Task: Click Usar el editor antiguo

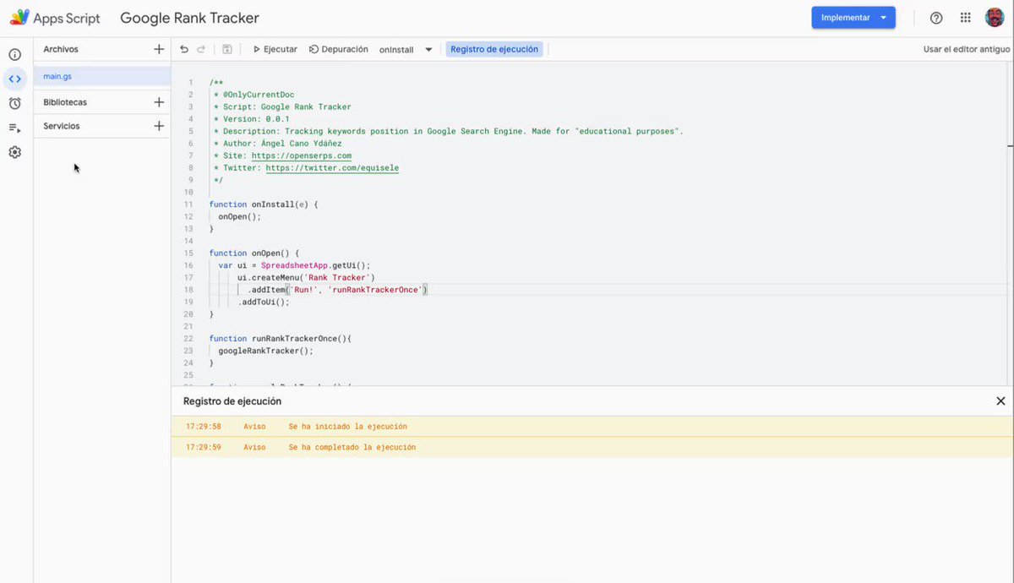Action: click(x=966, y=49)
